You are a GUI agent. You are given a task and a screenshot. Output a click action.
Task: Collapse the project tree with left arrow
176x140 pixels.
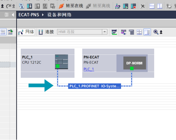point(13,15)
